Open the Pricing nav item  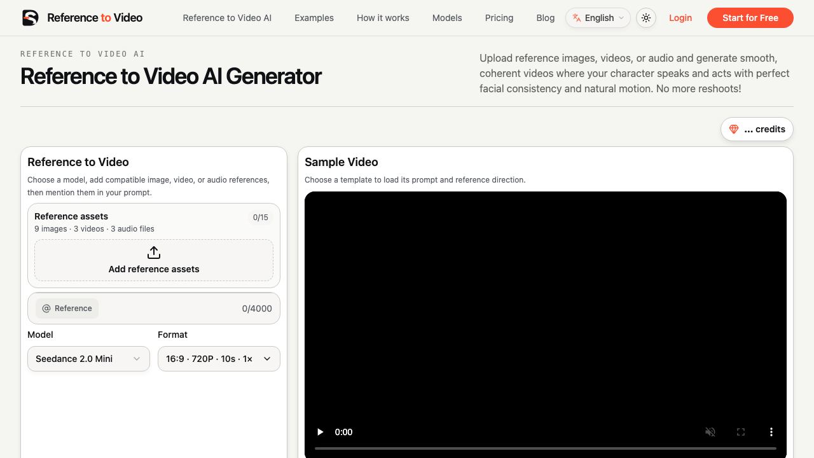pos(499,18)
